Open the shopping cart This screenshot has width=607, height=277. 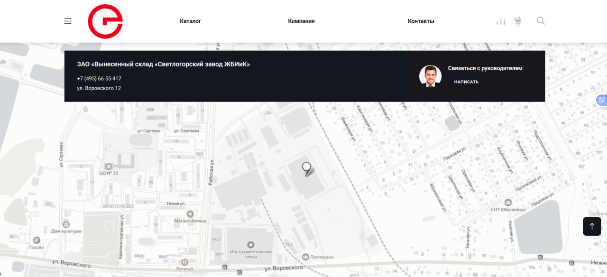(517, 21)
